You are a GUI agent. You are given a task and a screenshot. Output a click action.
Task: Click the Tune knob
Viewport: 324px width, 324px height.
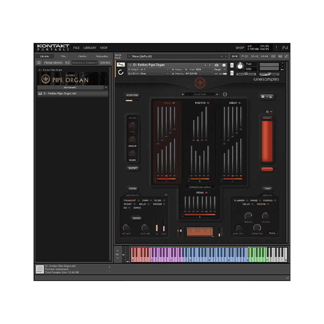240,66
